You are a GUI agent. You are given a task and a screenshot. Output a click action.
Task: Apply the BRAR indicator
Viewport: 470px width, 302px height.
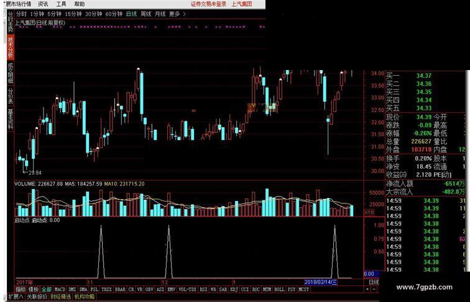click(x=120, y=290)
